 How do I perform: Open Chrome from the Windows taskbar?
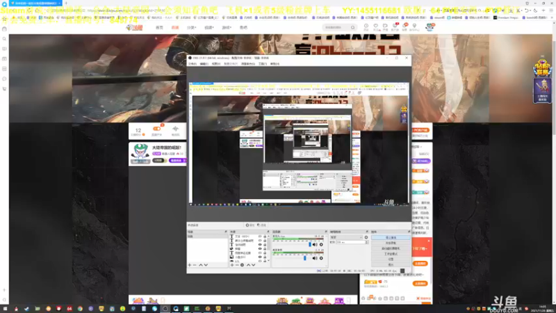pyautogui.click(x=80, y=309)
